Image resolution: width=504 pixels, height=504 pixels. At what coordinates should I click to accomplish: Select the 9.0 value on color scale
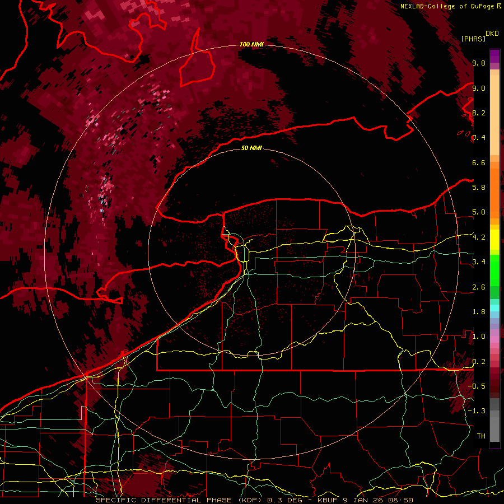point(479,88)
